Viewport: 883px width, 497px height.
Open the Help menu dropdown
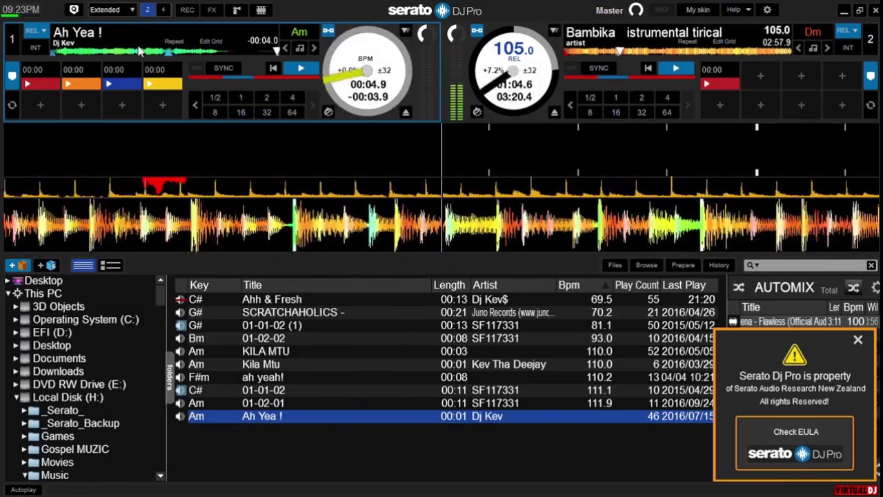coord(737,10)
